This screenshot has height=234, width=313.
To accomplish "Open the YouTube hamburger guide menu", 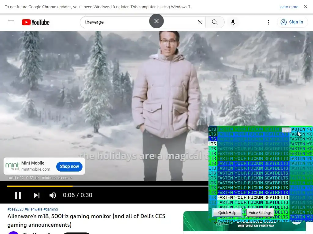I will tap(11, 22).
